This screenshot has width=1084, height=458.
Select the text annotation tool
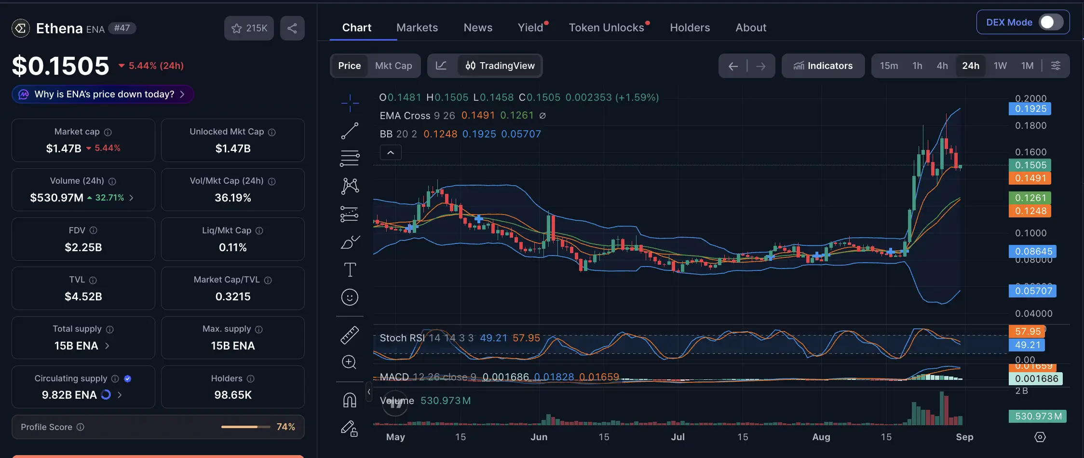pos(350,269)
